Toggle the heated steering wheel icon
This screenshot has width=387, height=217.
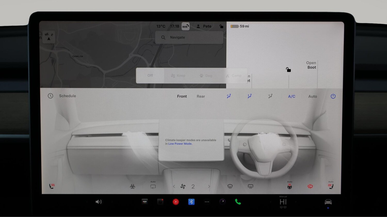tap(290, 187)
